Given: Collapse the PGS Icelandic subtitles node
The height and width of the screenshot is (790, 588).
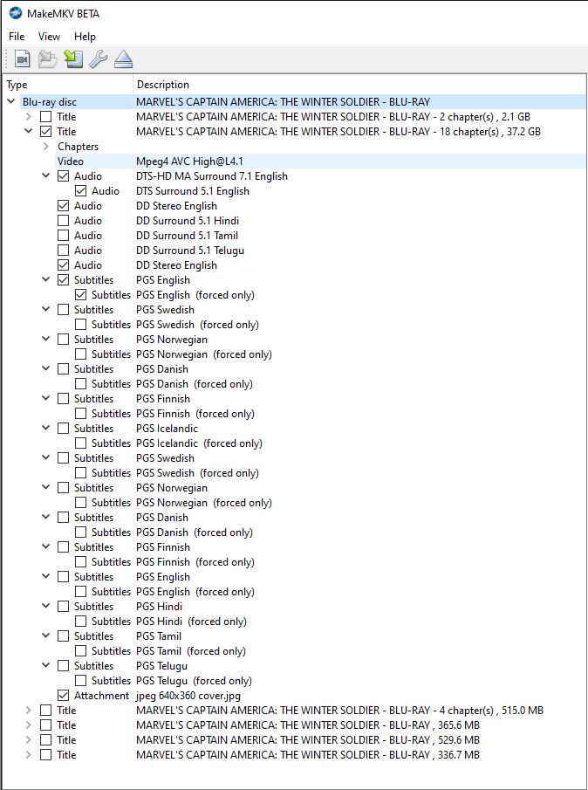Looking at the screenshot, I should point(46,429).
